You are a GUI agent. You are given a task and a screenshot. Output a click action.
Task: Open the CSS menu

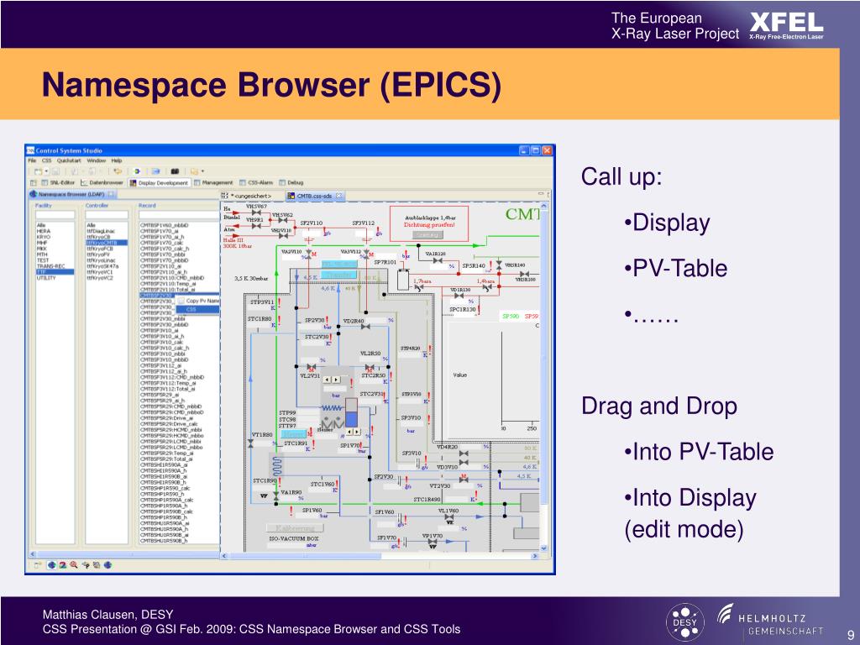(47, 160)
